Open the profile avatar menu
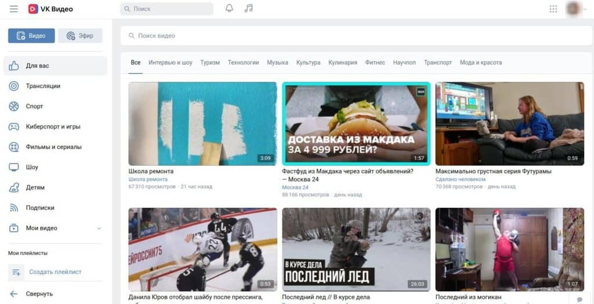This screenshot has height=304, width=594. coord(573,8)
